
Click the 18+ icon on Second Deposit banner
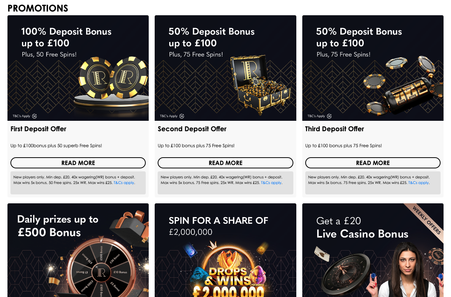(x=182, y=116)
